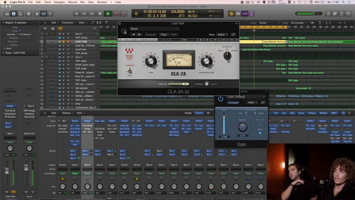The image size is (355, 200).
Task: Open the Media Browser button
Action: tap(348, 14)
